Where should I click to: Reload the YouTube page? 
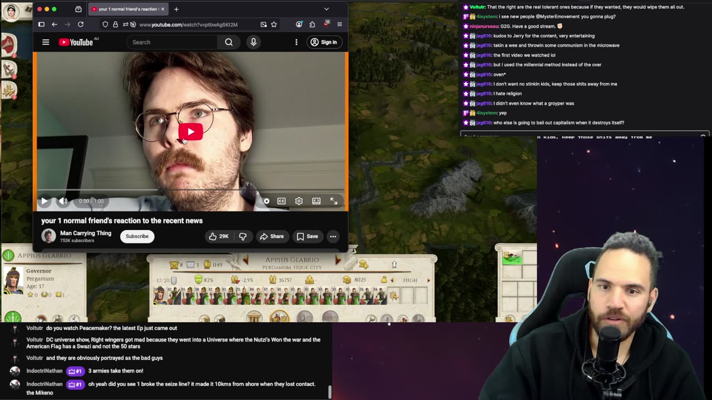[81, 24]
